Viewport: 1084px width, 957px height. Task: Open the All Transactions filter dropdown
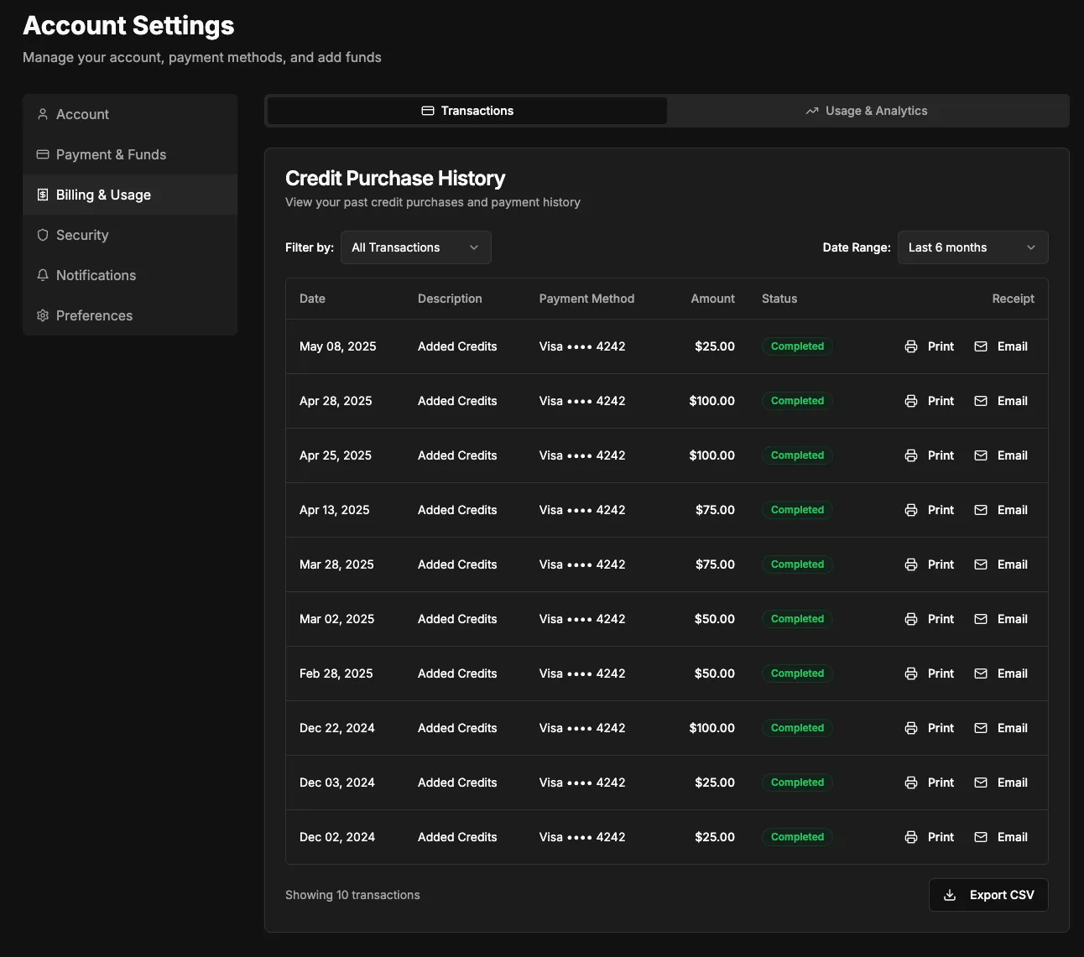(x=415, y=247)
